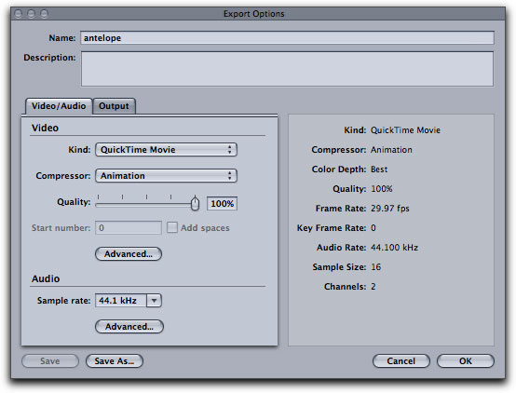Click the Kind popup arrows icon
Image resolution: width=516 pixels, height=393 pixels.
point(230,150)
